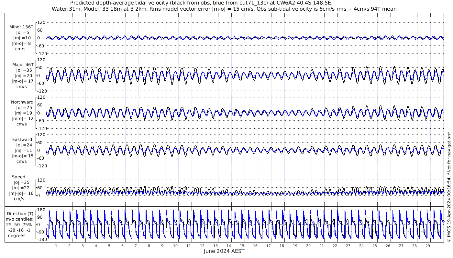Viewport: 453px width, 258px height.
Task: Click the '25 50 75%' centile header
Action: click(x=19, y=224)
